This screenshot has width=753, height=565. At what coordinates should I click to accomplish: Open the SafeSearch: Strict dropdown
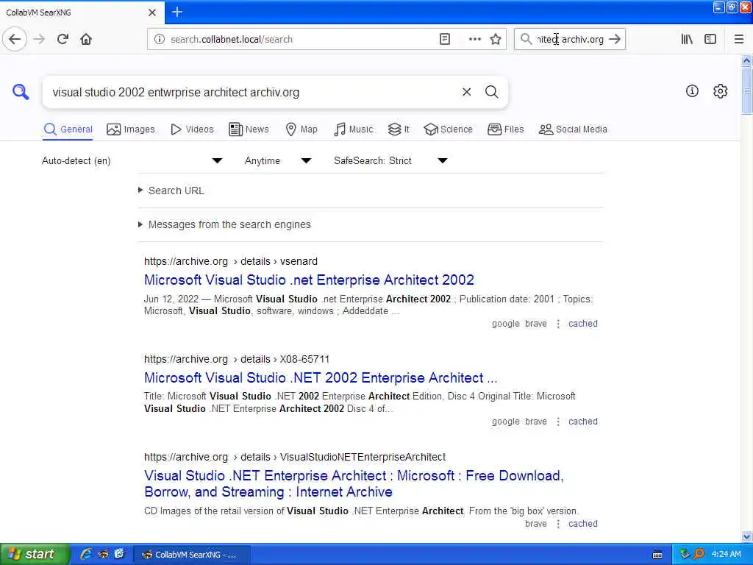click(391, 160)
